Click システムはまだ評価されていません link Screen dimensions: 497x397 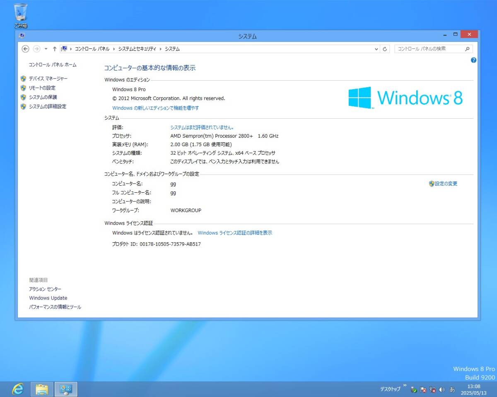coord(202,127)
